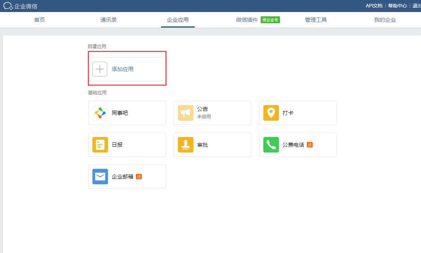This screenshot has height=253, width=421.
Task: Open the API文档 link
Action: (374, 6)
